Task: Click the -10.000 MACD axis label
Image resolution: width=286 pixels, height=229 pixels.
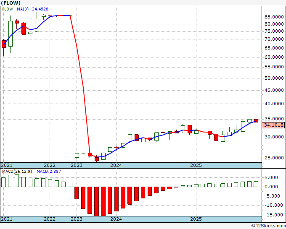Action: tap(274, 206)
